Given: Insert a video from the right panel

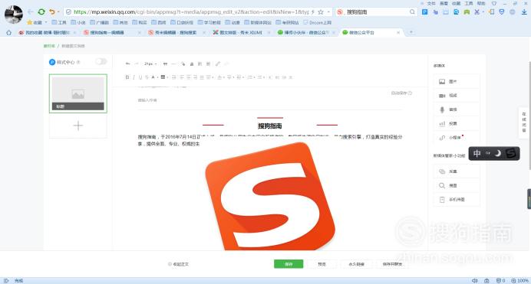Looking at the screenshot, I should [x=457, y=96].
